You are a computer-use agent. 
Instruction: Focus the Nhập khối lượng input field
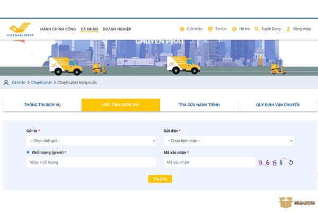[91, 162]
